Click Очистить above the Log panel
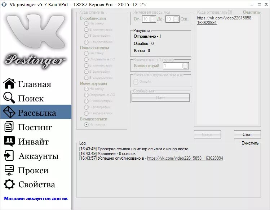The image size is (270, 210). (250, 143)
